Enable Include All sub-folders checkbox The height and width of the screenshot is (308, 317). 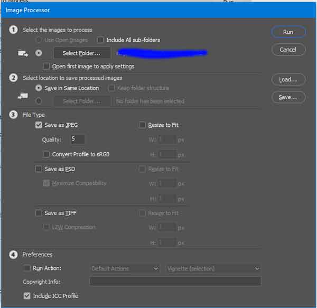click(100, 40)
